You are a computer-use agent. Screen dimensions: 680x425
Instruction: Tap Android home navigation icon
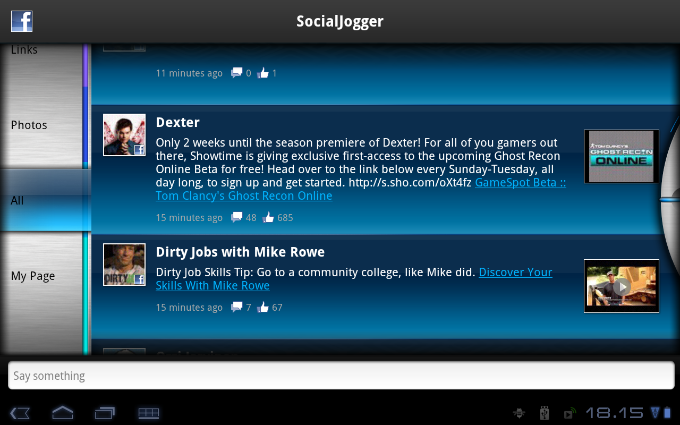63,412
